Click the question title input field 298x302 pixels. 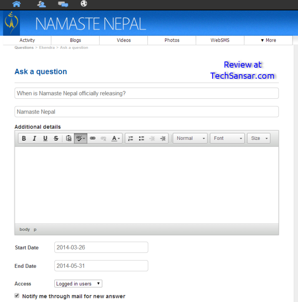[147, 93]
